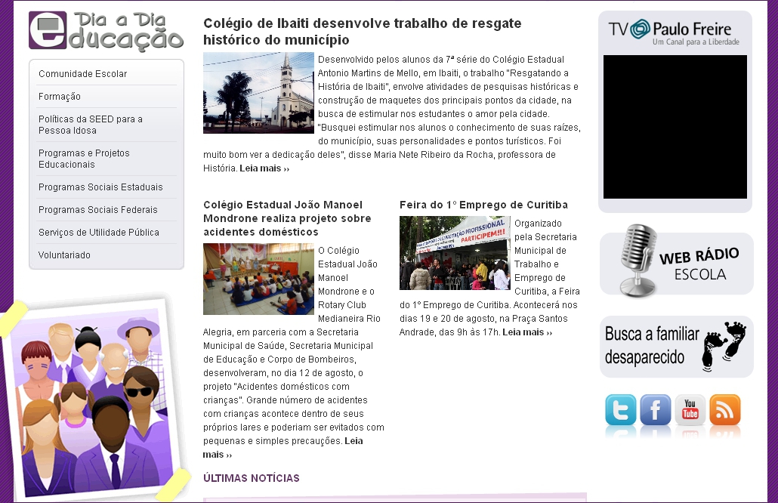Click the Dia a Dia Educação logo
Screen dimensions: 778x503
[107, 32]
